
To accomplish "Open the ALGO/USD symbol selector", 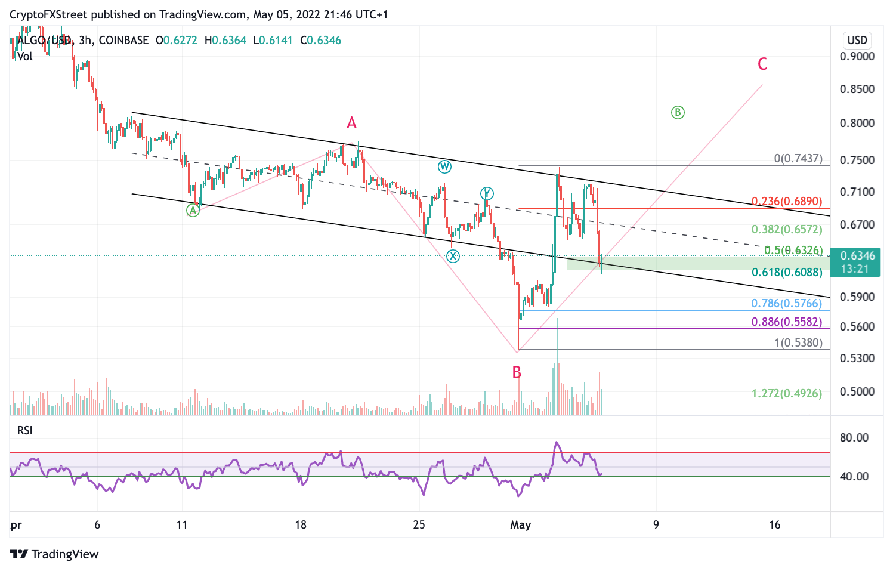I will tap(46, 41).
